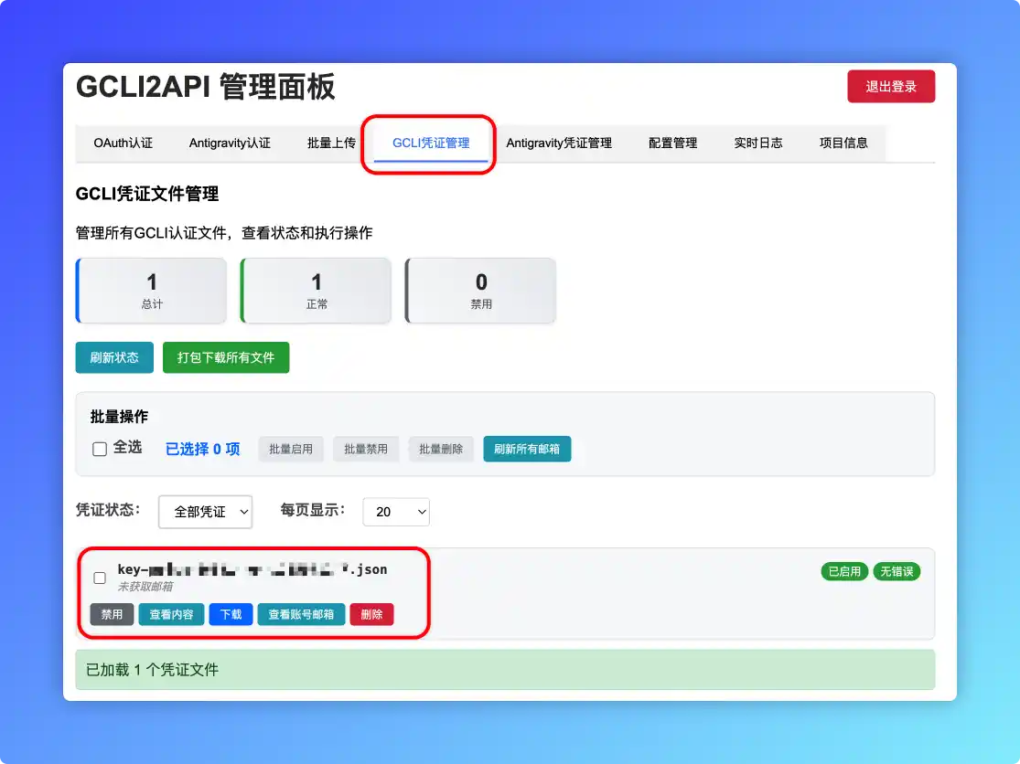Open the 每页显示 dropdown set to 20
This screenshot has width=1020, height=764.
[396, 512]
